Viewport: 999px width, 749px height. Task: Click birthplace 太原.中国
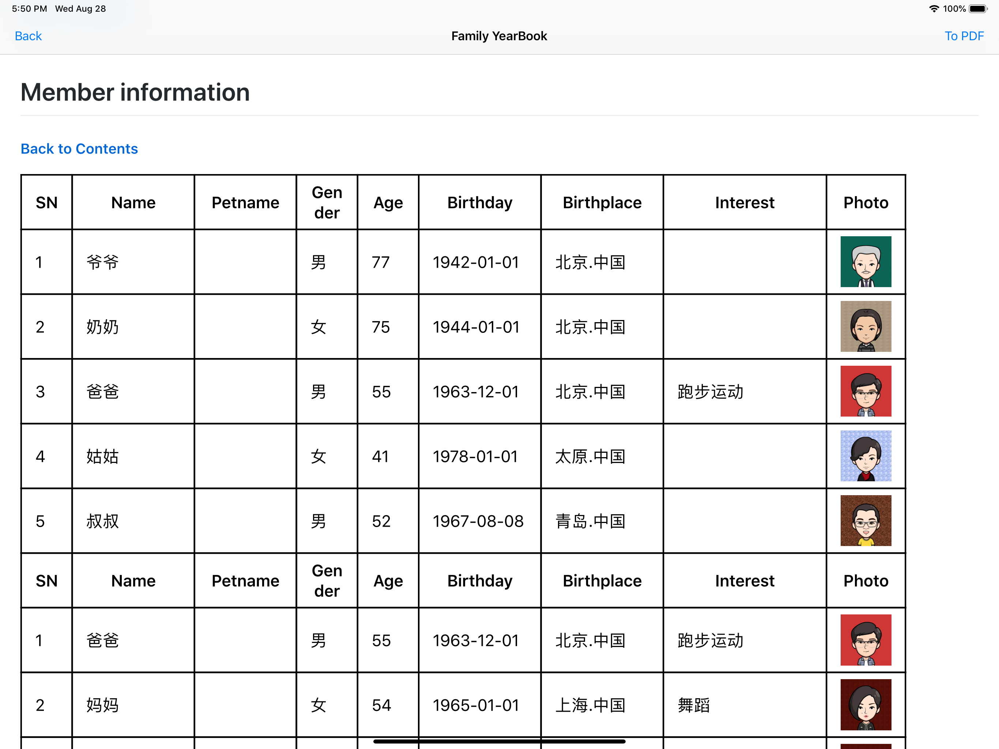point(590,456)
